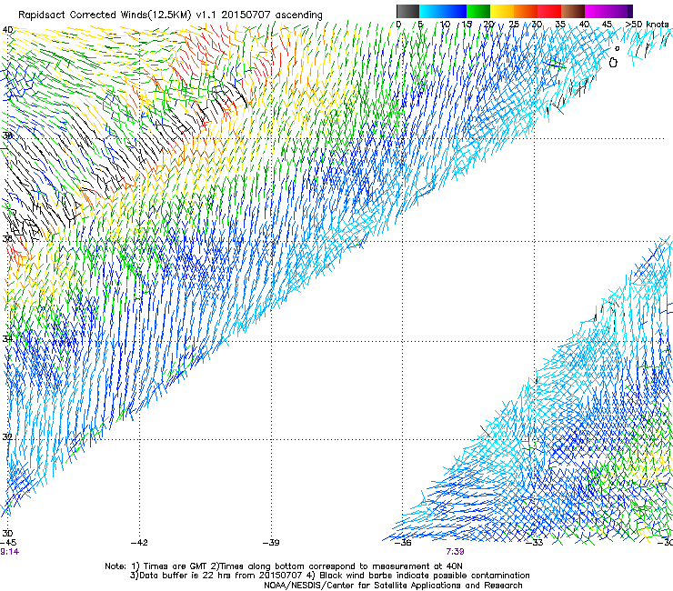
Task: Click the latitude label '30' on left axis
Action: point(7,534)
